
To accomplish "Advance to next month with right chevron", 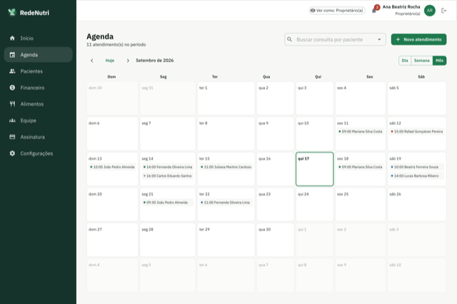I will [128, 61].
